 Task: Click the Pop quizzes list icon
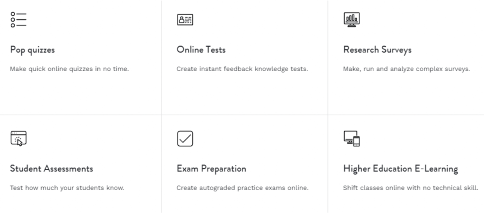tap(18, 20)
